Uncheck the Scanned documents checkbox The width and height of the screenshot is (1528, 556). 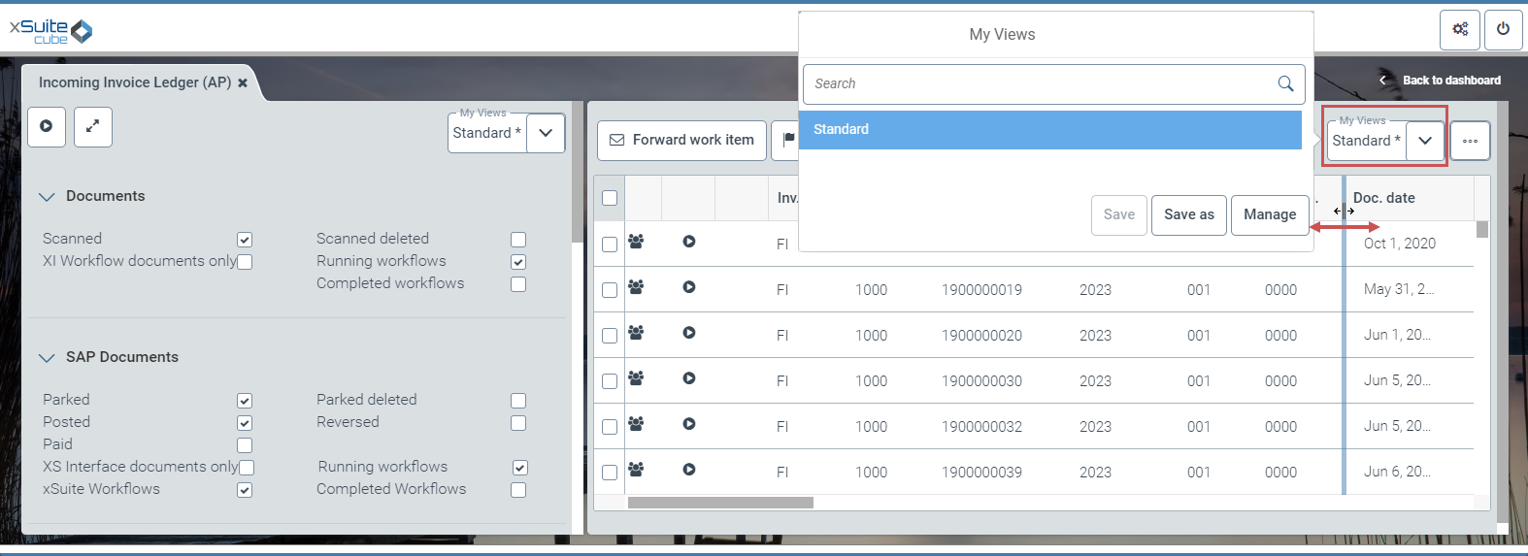click(245, 240)
